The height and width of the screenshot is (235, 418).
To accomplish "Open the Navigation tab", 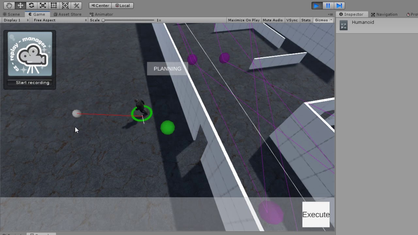I will tap(384, 14).
